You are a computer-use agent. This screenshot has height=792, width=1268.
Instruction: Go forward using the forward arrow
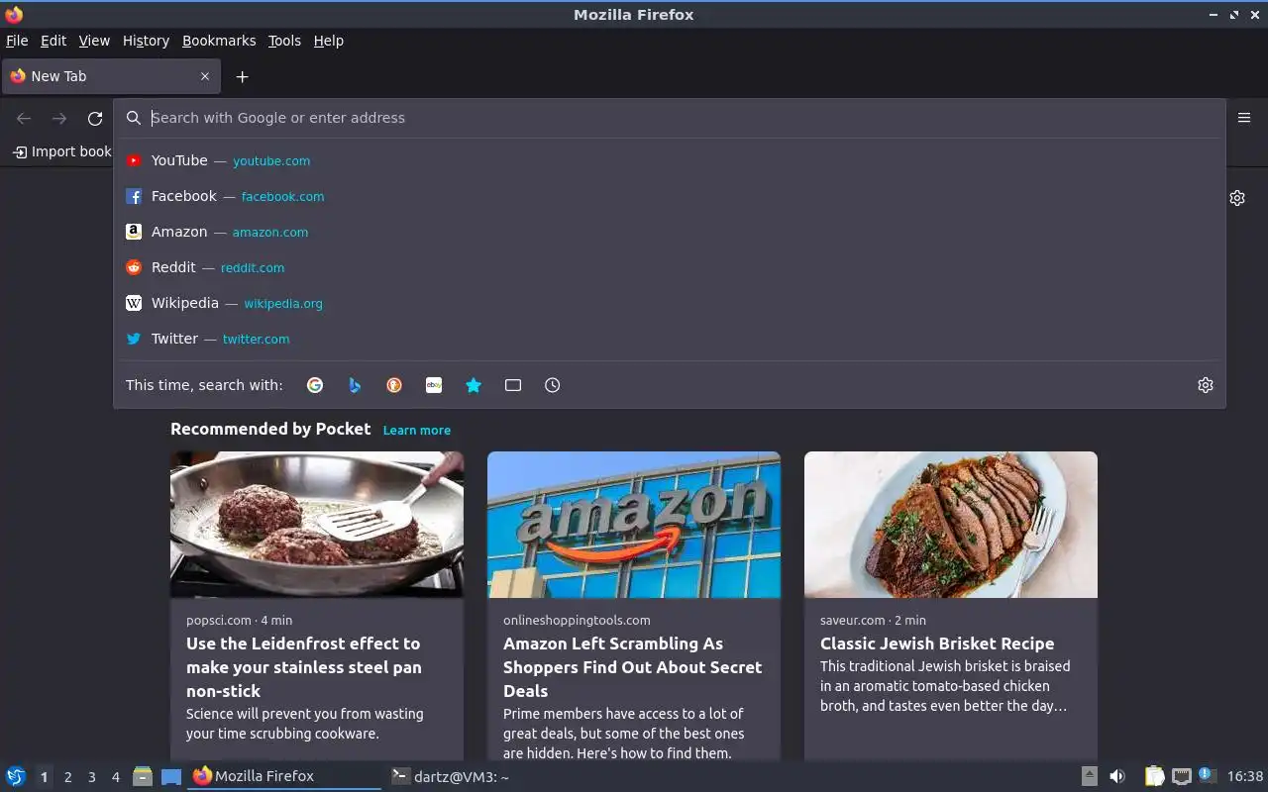[59, 118]
